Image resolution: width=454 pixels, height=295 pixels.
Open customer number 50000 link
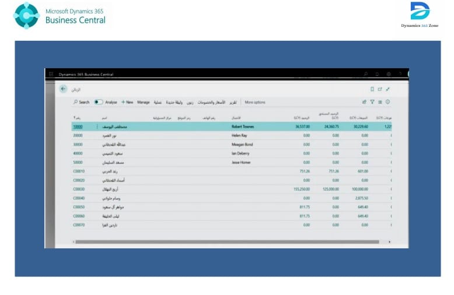click(78, 162)
